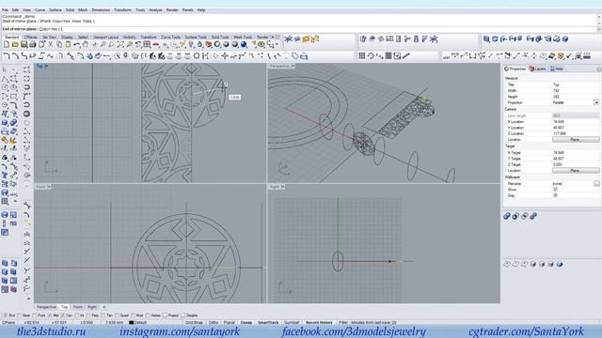Toggle Ortho in status bar
Image resolution: width=602 pixels, height=338 pixels.
[214, 322]
